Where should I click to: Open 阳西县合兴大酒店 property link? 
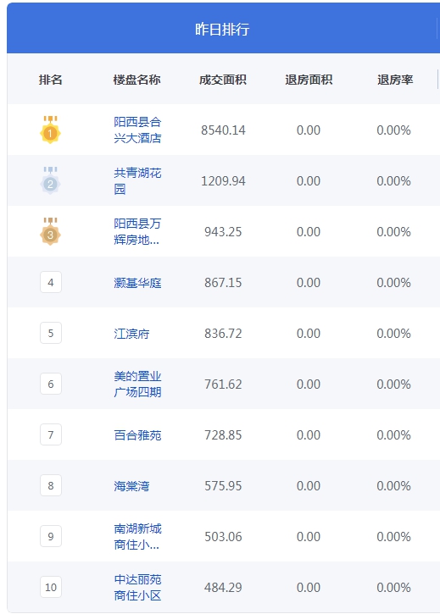tap(137, 130)
